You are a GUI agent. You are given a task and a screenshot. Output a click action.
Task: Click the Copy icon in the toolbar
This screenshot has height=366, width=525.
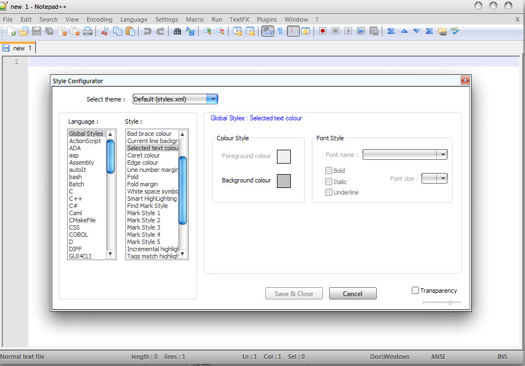118,32
